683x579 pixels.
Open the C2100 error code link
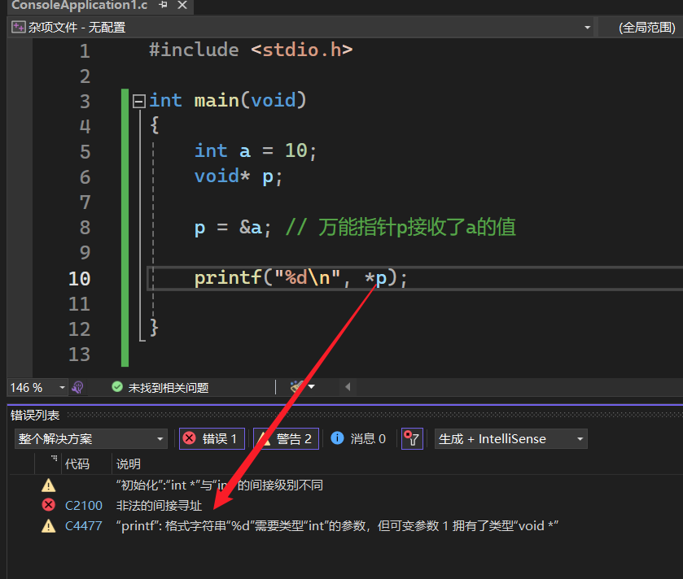pos(84,506)
